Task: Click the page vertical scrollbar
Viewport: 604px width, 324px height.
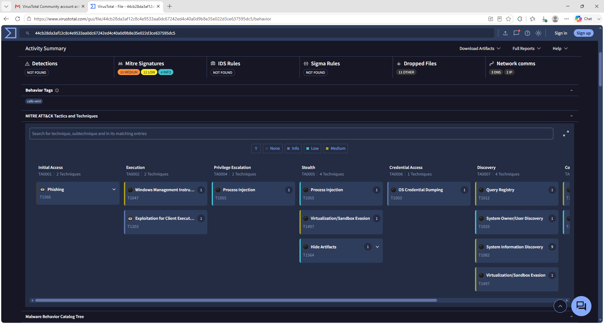Action: pyautogui.click(x=600, y=69)
